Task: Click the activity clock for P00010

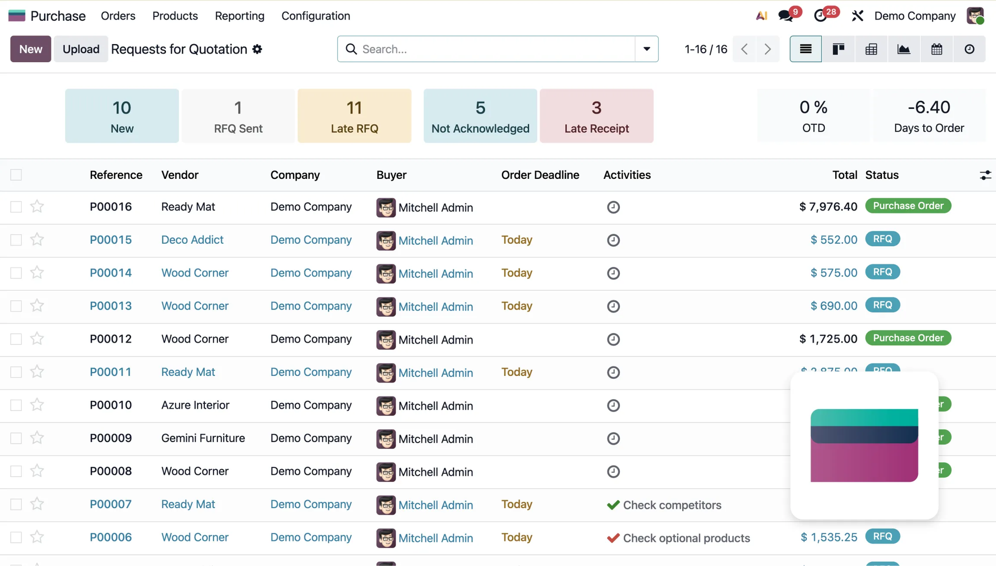Action: (x=613, y=405)
